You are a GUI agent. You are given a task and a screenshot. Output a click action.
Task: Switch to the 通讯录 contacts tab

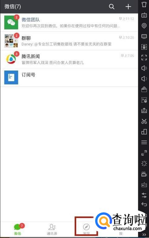[x=52, y=229]
